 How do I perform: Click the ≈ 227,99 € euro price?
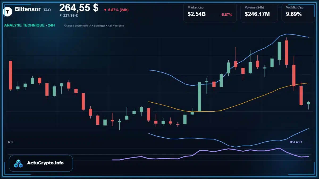pyautogui.click(x=69, y=15)
